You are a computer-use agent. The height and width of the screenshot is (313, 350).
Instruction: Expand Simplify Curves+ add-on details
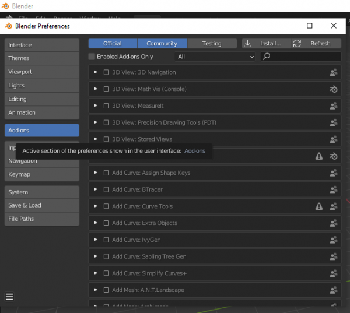coord(96,273)
